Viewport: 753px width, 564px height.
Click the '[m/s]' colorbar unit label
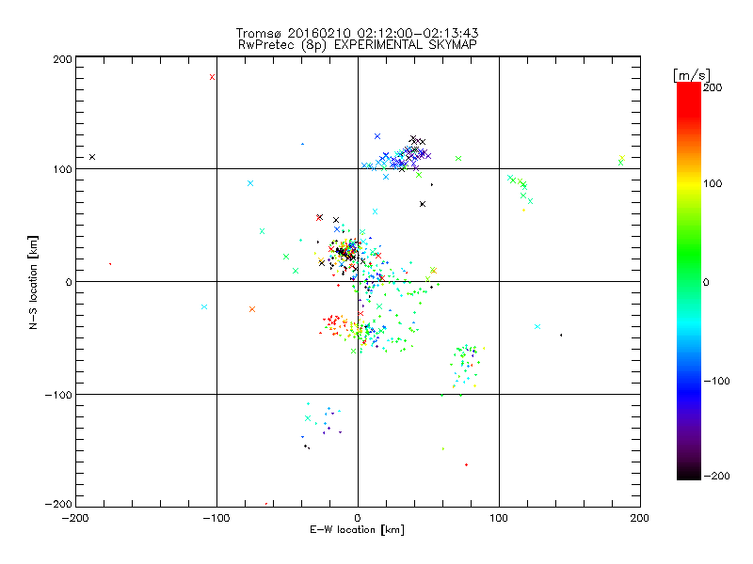[692, 75]
